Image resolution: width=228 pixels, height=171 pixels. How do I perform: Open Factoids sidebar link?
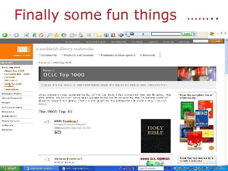pyautogui.click(x=10, y=77)
